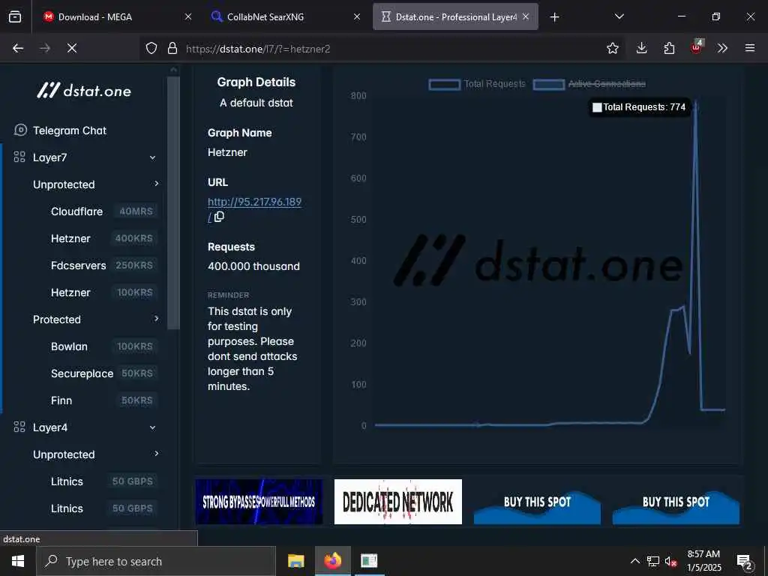Select Fdcservers 250KRS dstat

103,265
